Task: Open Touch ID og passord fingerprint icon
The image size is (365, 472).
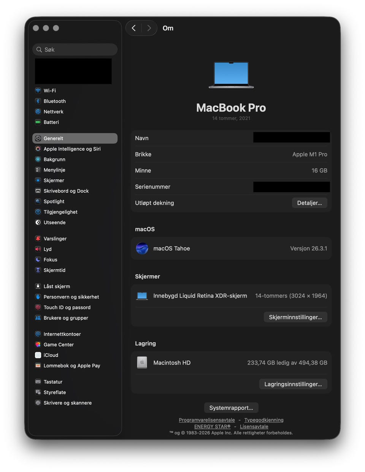Action: point(38,307)
